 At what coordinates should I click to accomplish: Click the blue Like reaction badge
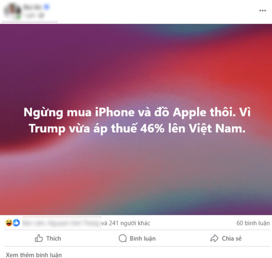coord(16,223)
